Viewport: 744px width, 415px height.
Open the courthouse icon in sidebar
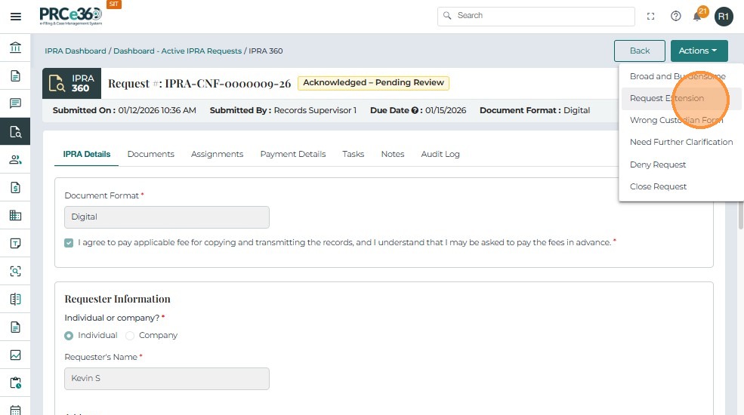(x=15, y=48)
